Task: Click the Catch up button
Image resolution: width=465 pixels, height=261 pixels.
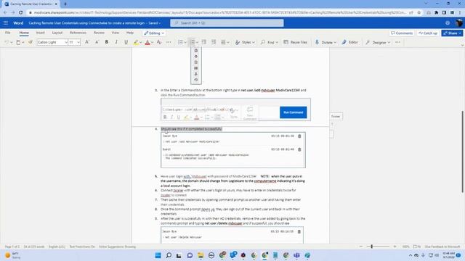Action: pos(428,33)
